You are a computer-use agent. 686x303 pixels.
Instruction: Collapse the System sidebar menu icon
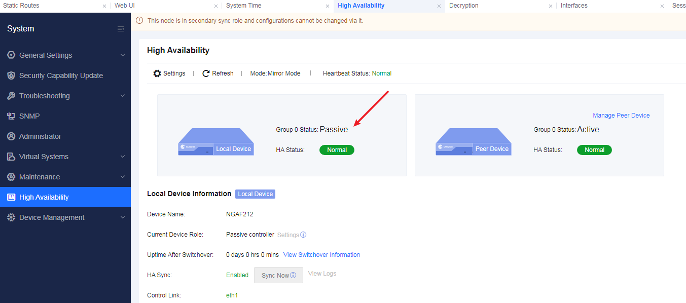pos(121,29)
